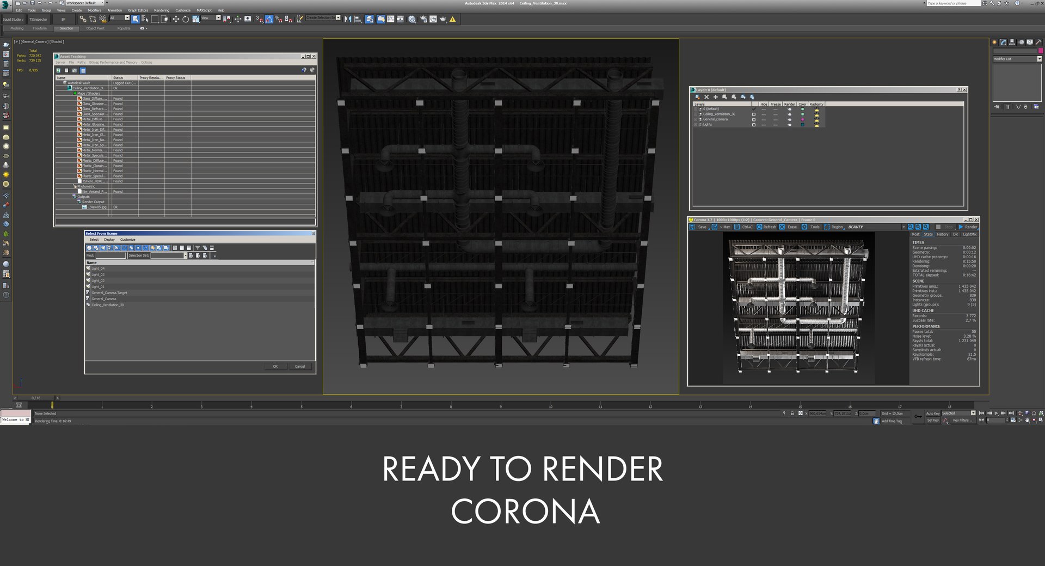Click the Mirror tool icon
1045x566 pixels.
tap(348, 19)
